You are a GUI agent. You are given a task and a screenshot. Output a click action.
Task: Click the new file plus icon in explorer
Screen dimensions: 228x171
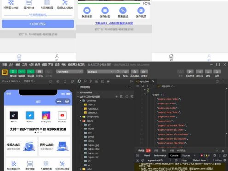click(x=117, y=97)
